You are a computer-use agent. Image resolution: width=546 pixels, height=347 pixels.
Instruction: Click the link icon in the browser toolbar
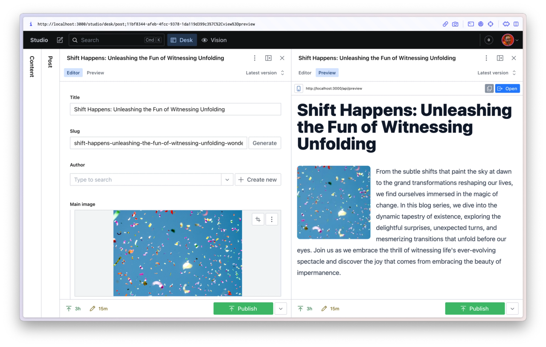click(445, 24)
